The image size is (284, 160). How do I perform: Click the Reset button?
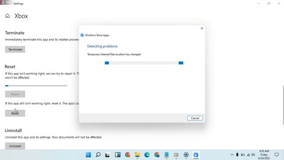(15, 113)
